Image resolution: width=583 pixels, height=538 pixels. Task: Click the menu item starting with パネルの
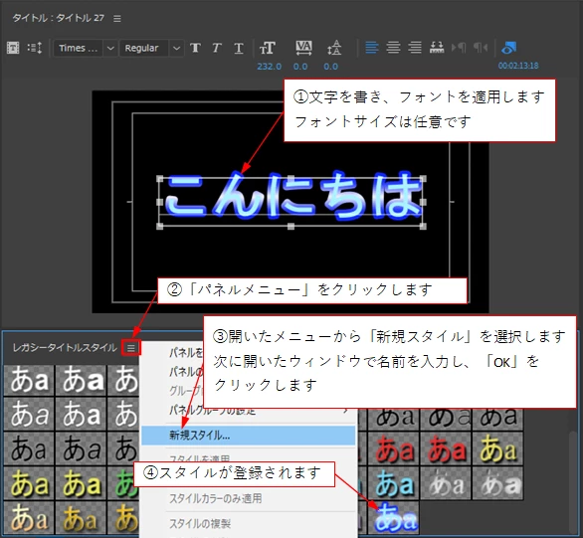coord(186,371)
